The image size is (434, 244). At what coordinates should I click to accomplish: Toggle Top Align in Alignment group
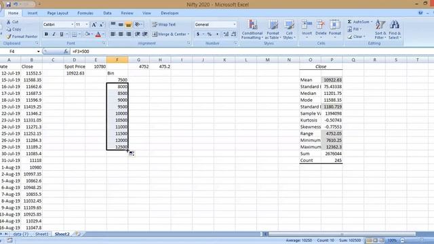click(x=113, y=24)
